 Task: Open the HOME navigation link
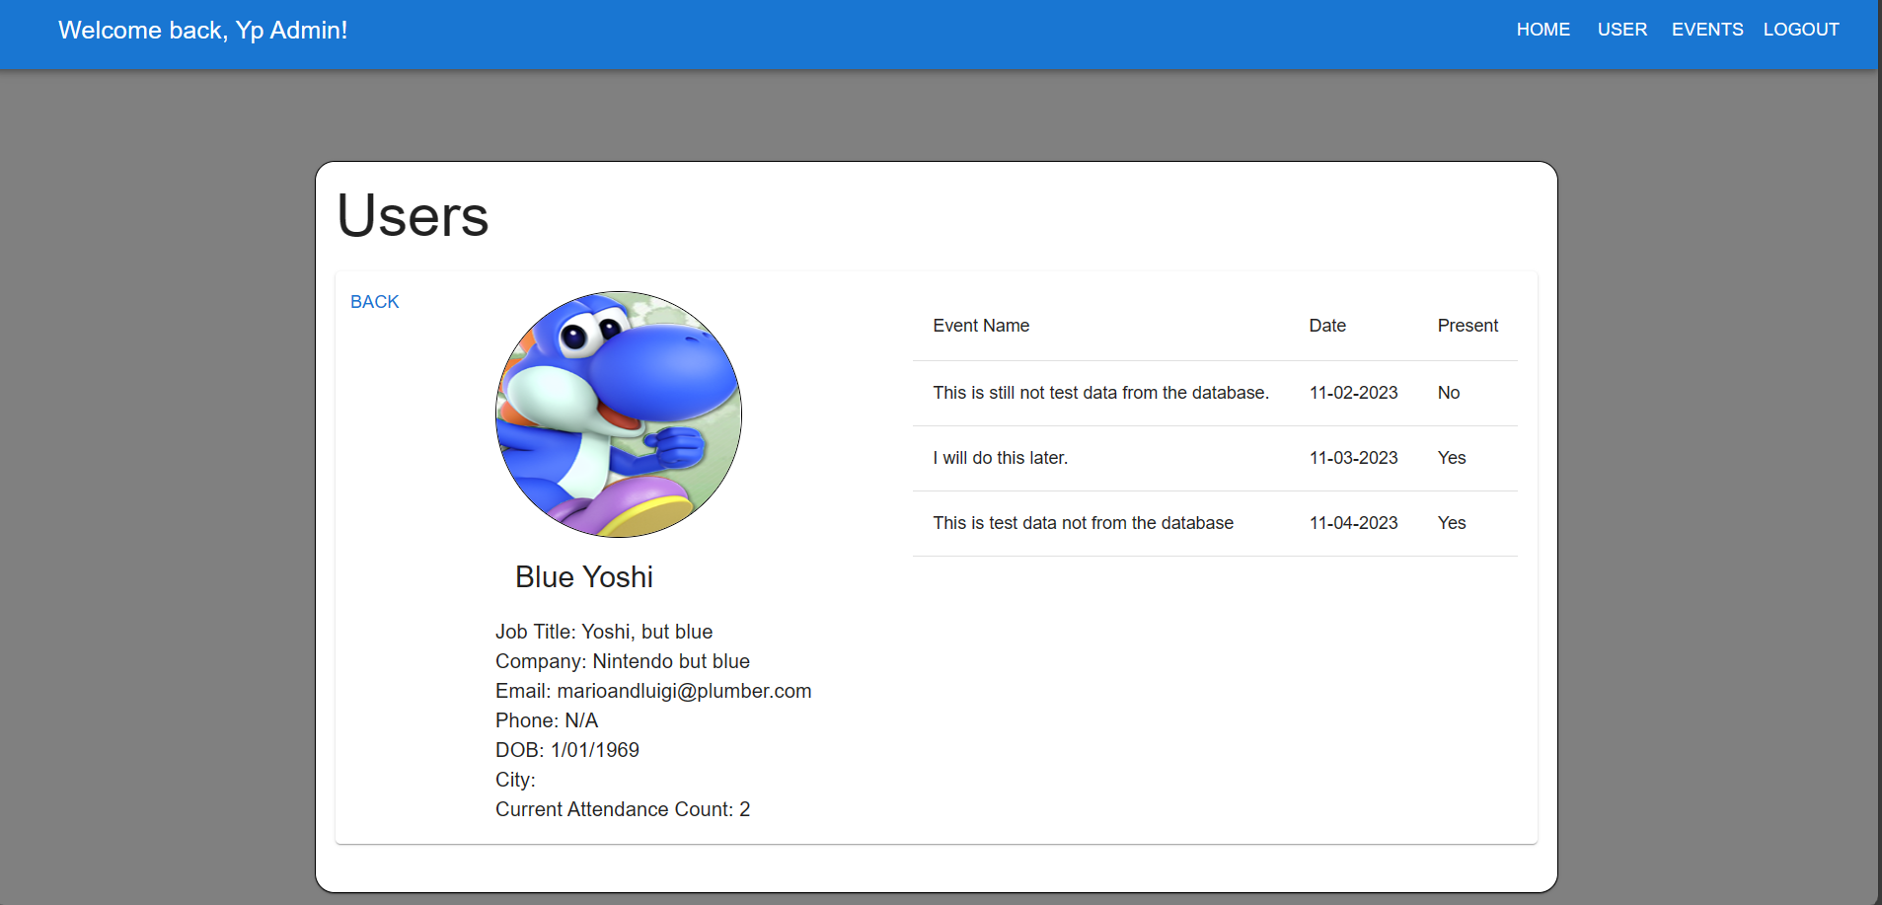(x=1543, y=30)
